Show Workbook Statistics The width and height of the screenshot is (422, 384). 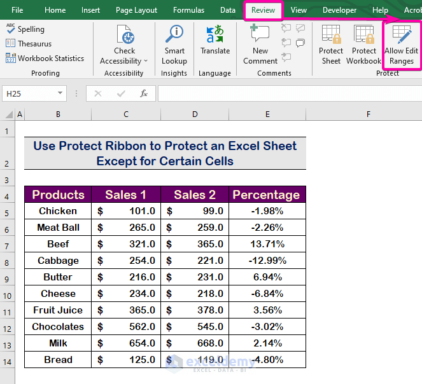pos(45,58)
